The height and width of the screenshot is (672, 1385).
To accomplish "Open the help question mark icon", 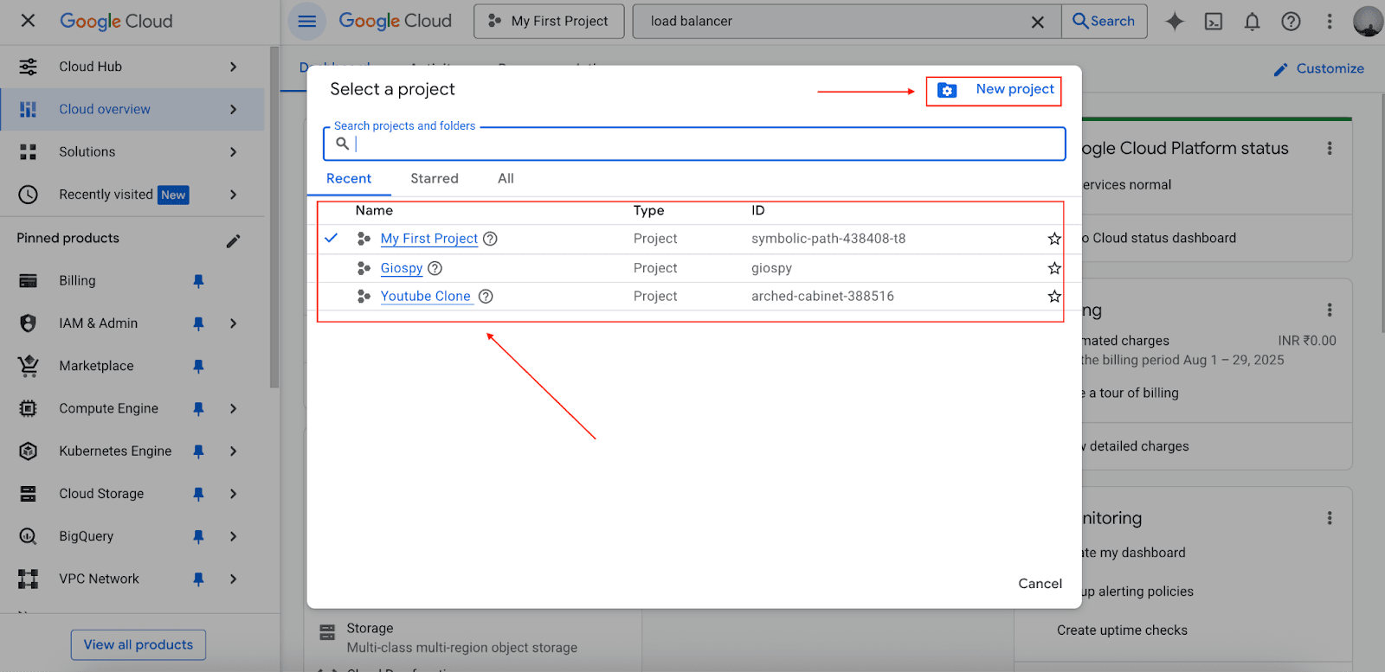I will [x=1291, y=22].
